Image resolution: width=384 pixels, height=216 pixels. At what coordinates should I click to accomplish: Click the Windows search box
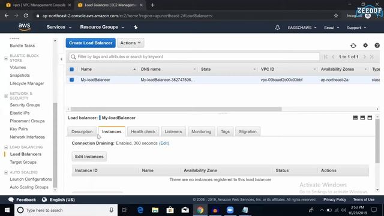(x=66, y=210)
